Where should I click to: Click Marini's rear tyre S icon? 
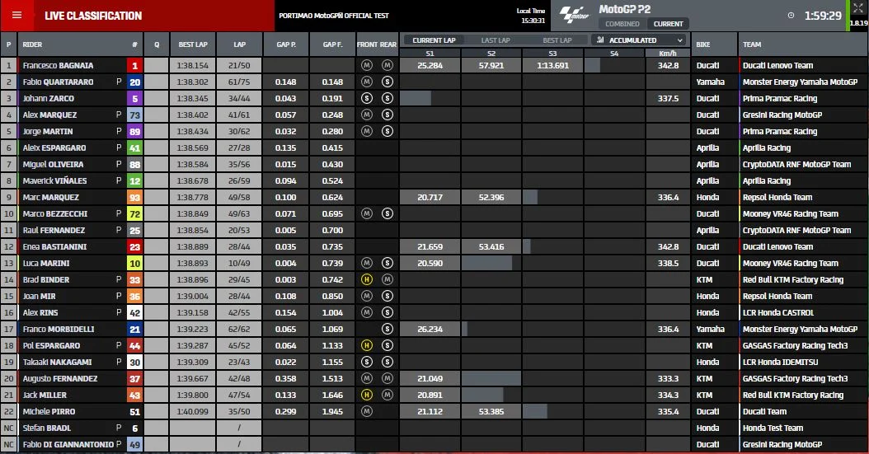(388, 263)
